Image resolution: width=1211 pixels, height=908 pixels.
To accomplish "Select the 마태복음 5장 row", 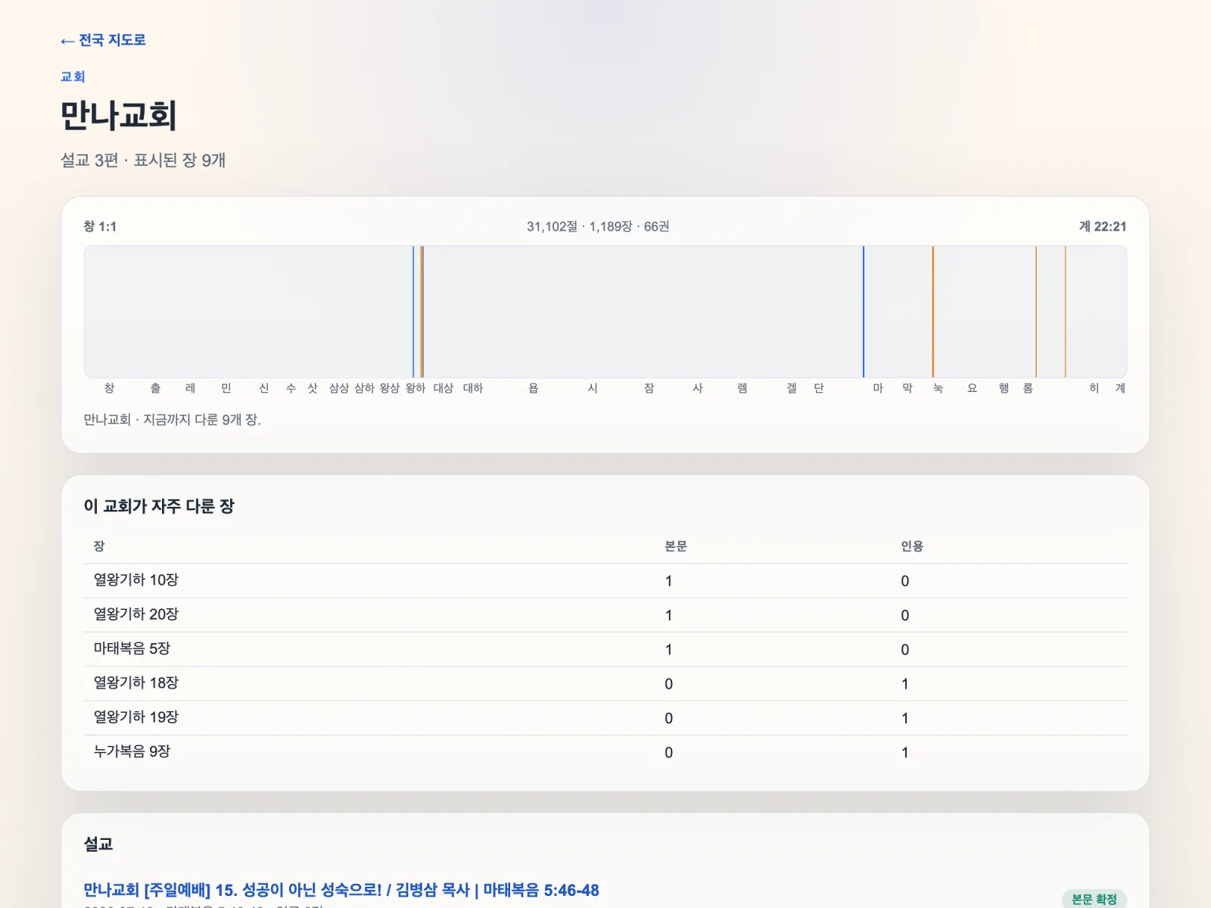I will 605,649.
